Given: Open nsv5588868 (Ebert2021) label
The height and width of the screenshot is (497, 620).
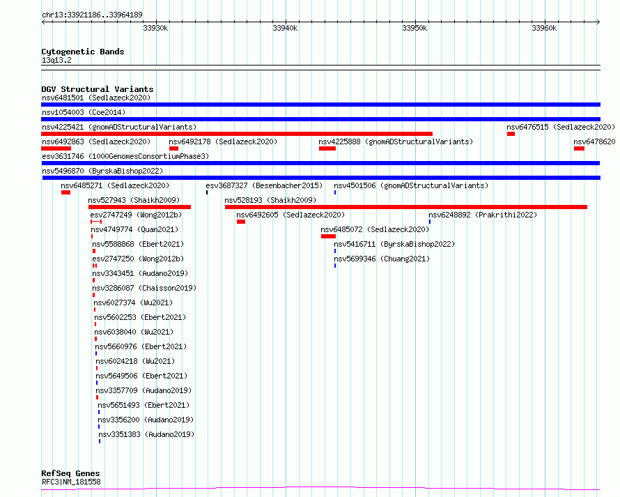Looking at the screenshot, I should [x=138, y=244].
